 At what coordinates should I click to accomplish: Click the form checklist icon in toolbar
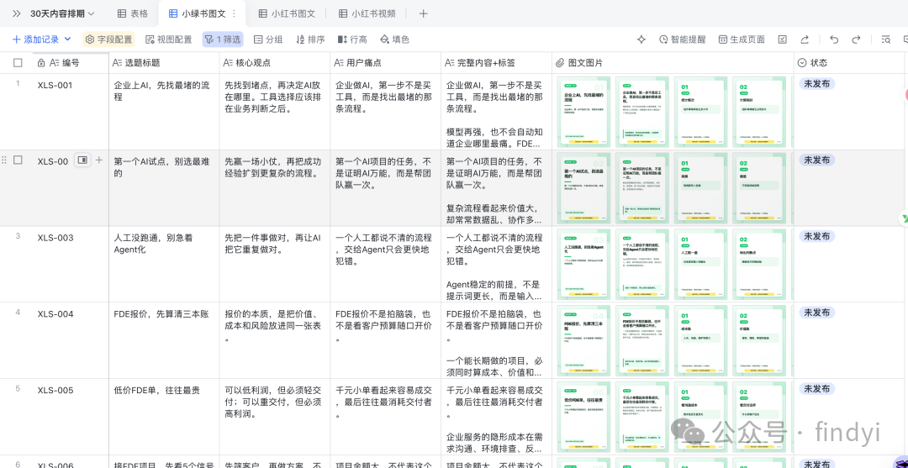[x=783, y=39]
